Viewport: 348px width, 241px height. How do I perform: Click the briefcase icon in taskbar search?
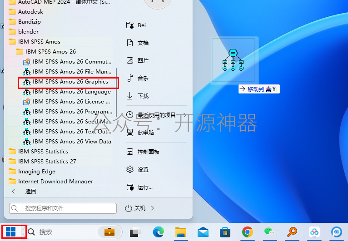point(109,232)
